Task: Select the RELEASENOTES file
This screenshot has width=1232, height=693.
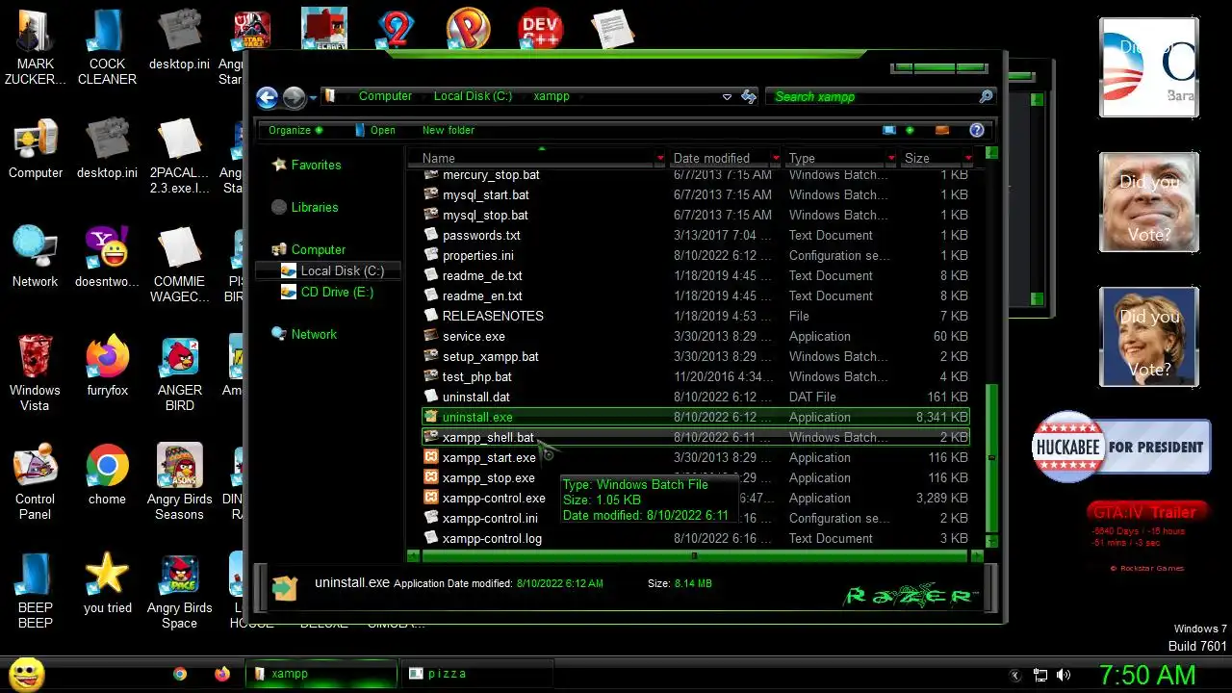Action: pyautogui.click(x=493, y=316)
